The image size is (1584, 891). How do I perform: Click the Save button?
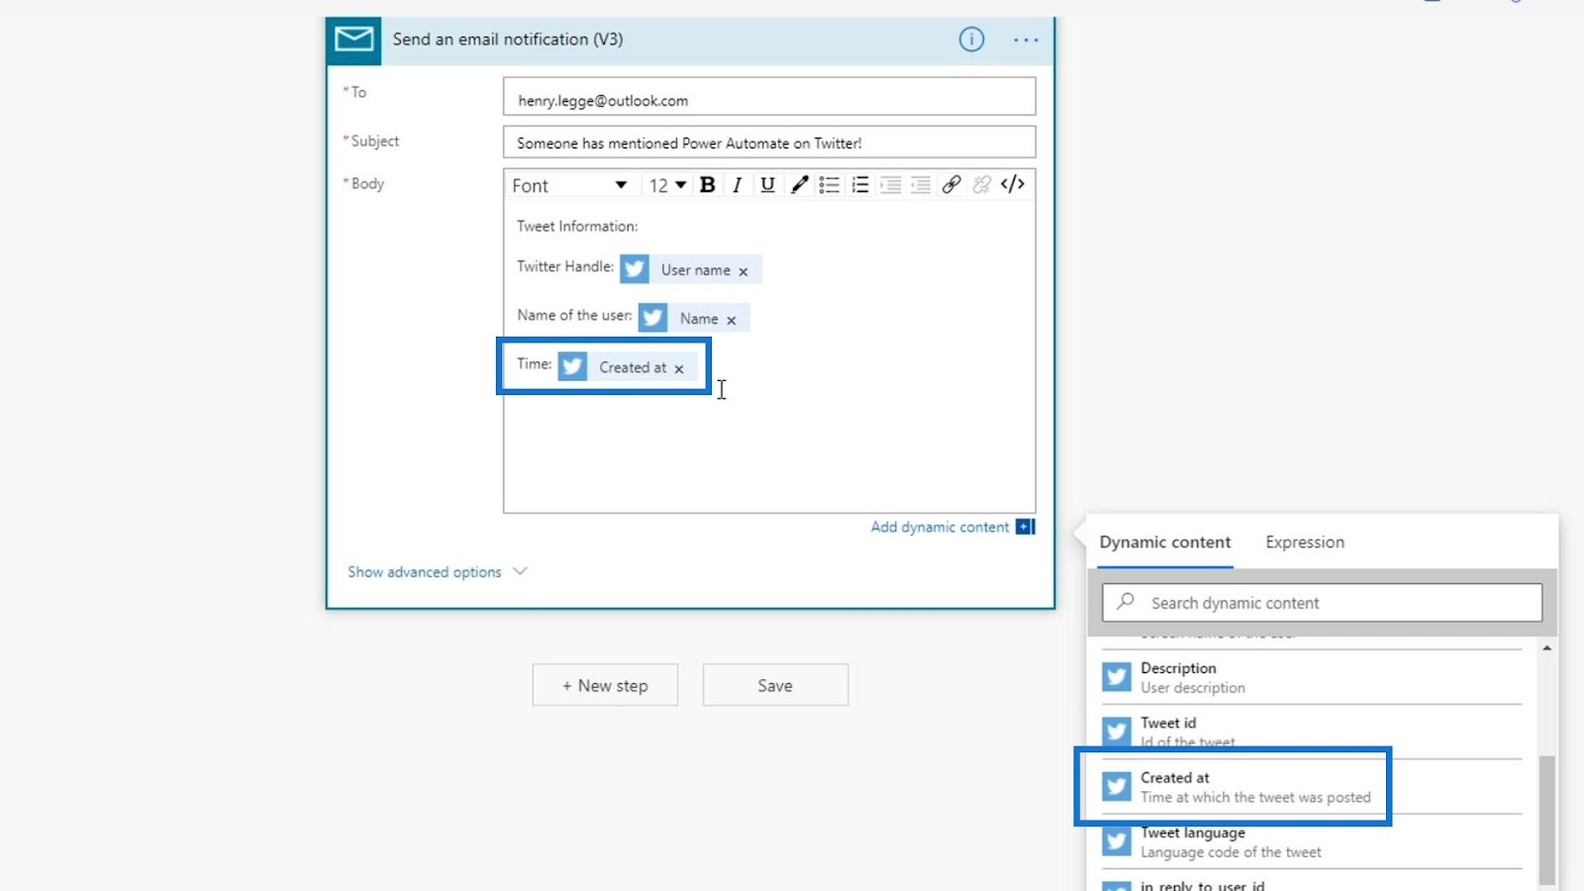click(775, 685)
